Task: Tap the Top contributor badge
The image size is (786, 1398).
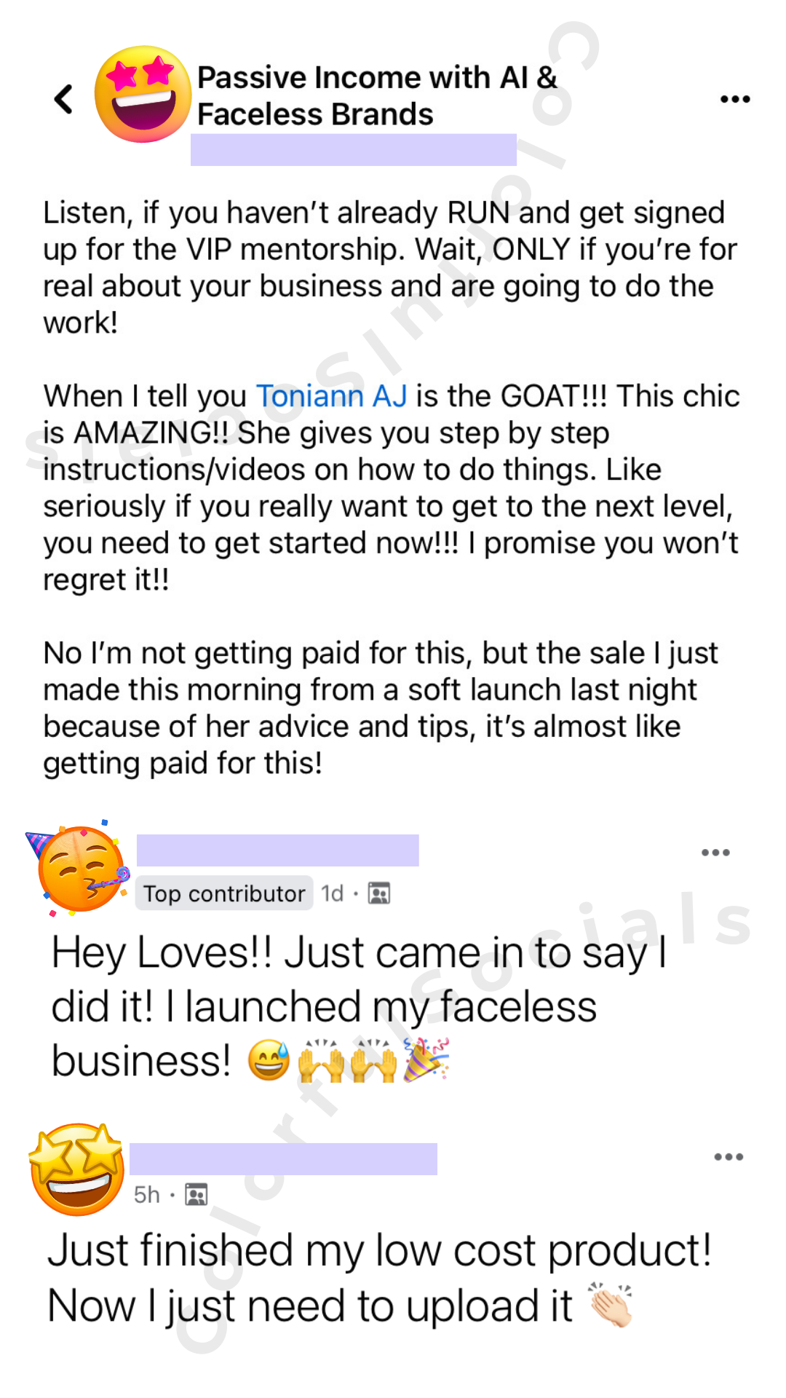Action: [x=224, y=893]
